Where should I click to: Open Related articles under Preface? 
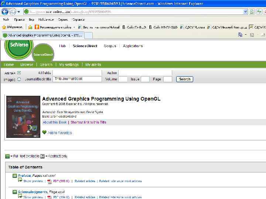tap(85, 181)
